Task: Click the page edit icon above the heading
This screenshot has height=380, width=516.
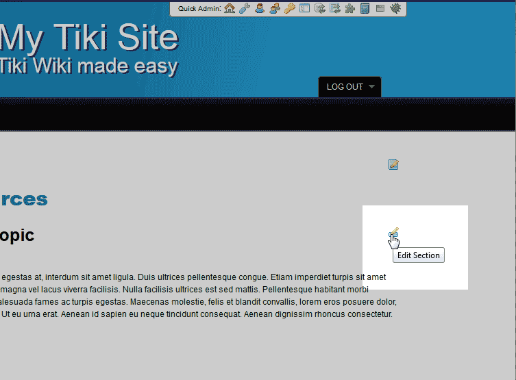Action: [393, 164]
